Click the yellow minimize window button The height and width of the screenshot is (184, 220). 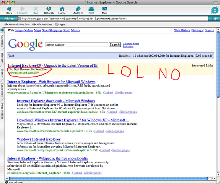(8, 2)
